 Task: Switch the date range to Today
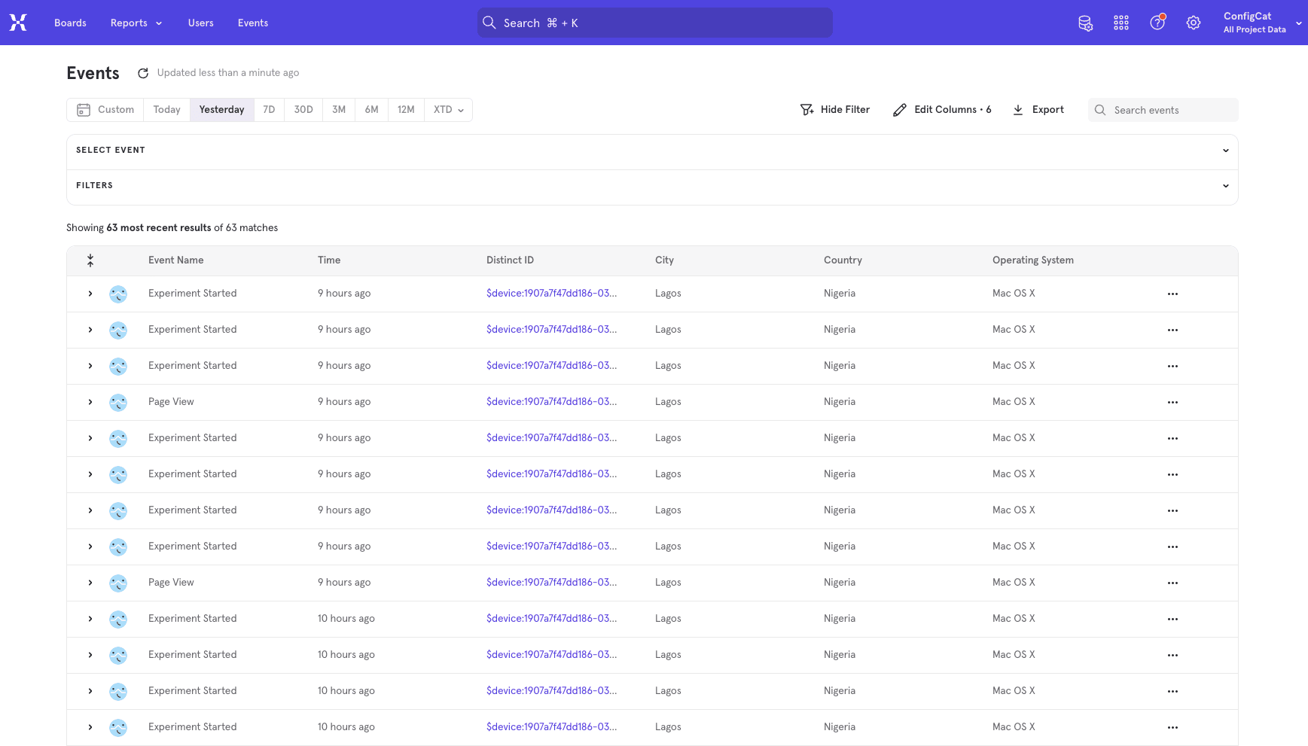tap(166, 109)
